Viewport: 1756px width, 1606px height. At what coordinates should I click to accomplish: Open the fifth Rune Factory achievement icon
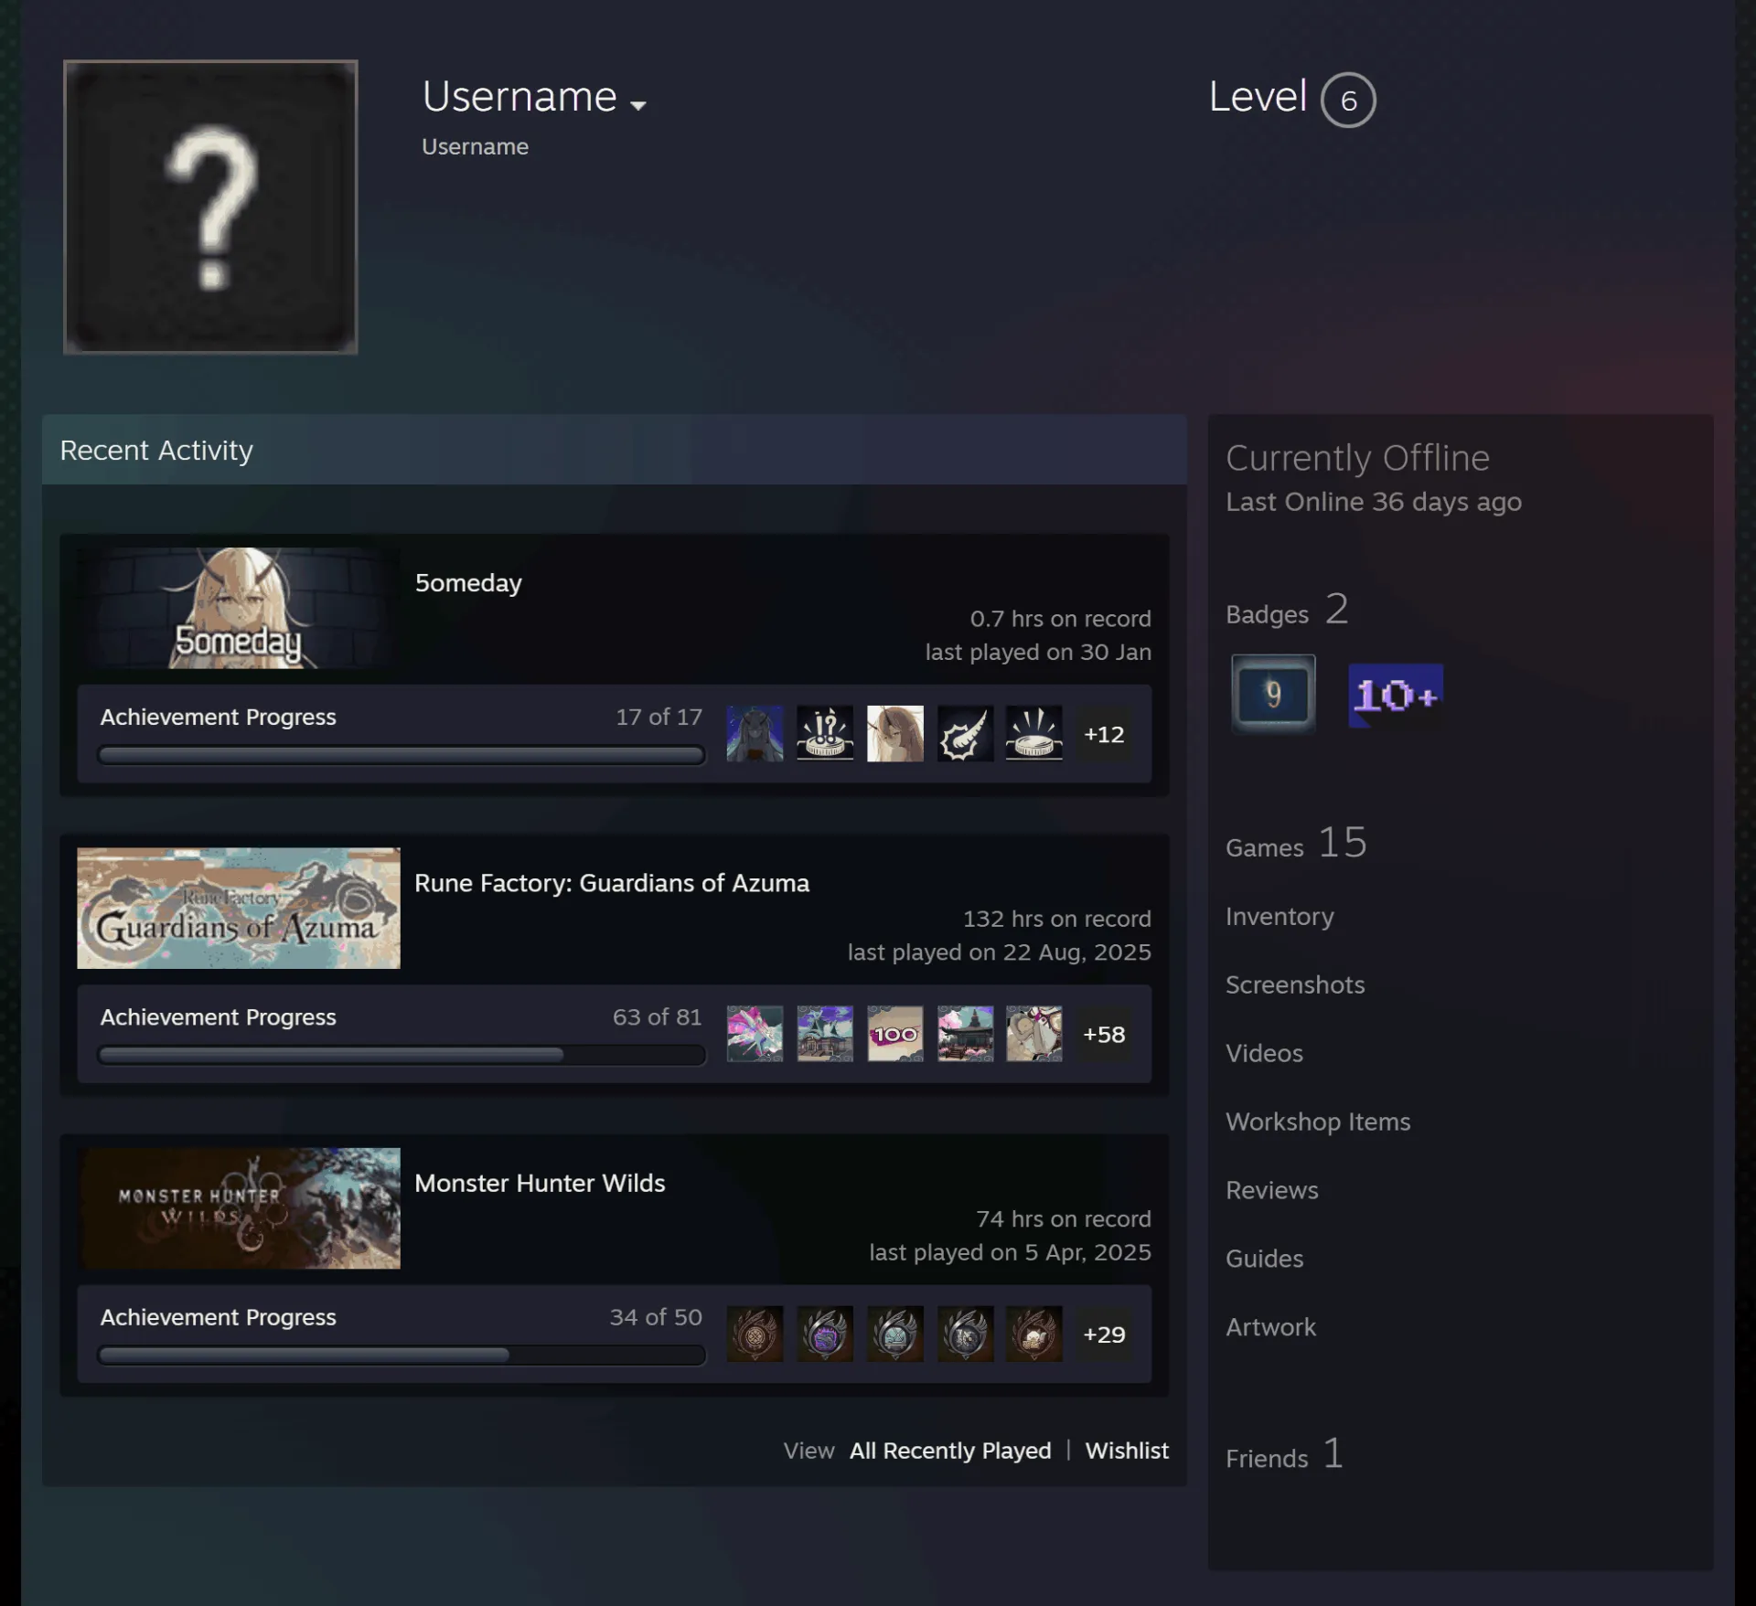point(1034,1034)
